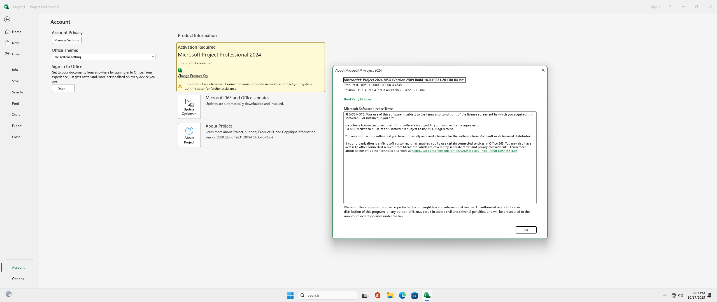The height and width of the screenshot is (302, 717).
Task: Show hidden system tray icons
Action: pos(665,295)
